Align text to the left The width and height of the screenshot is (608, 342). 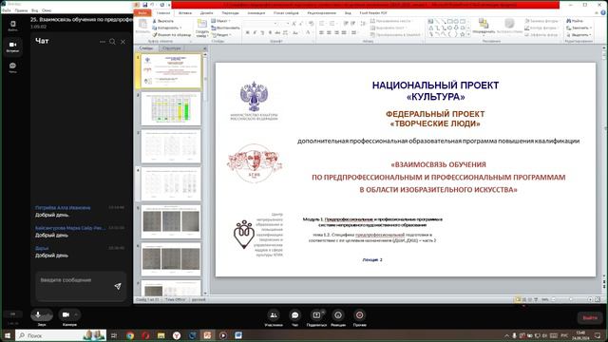(321, 33)
